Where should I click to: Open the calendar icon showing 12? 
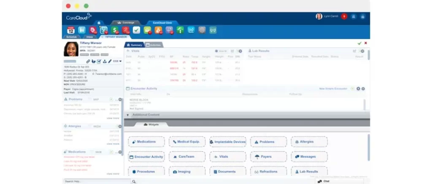[71, 30]
